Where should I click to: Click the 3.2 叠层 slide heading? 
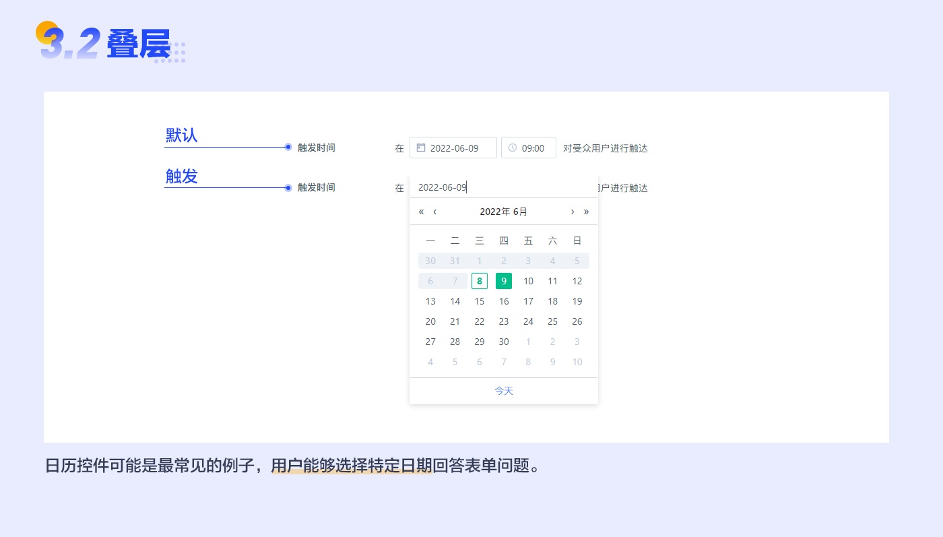tap(105, 42)
